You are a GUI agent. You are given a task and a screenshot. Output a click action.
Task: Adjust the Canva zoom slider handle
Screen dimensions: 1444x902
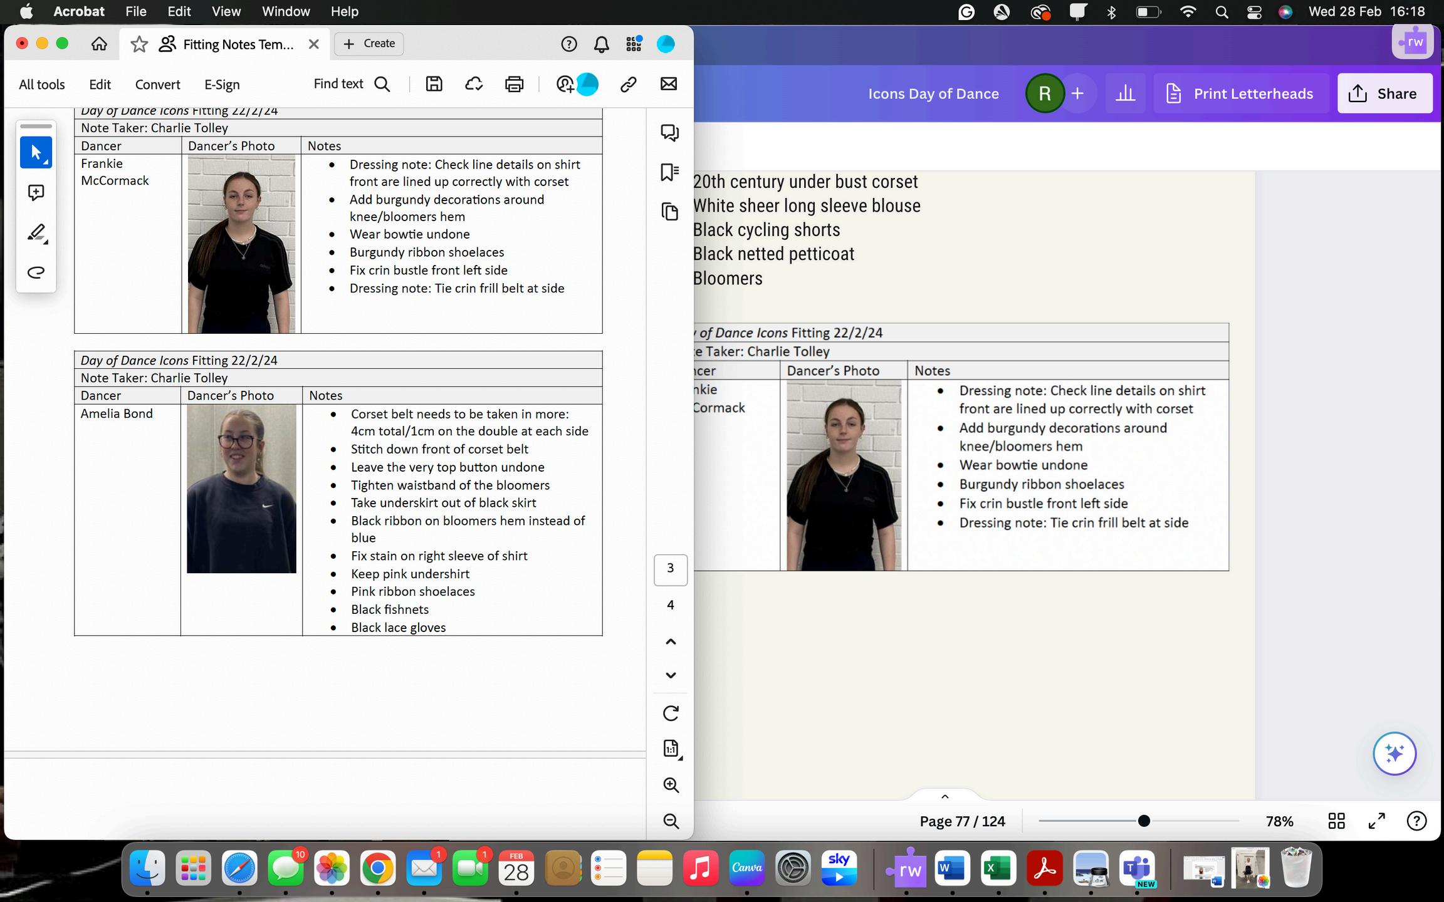[x=1144, y=821]
